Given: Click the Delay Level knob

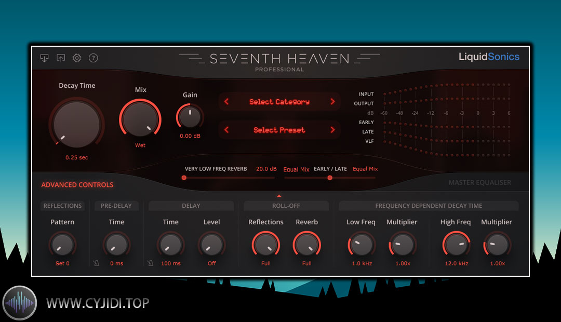Looking at the screenshot, I should [x=211, y=245].
